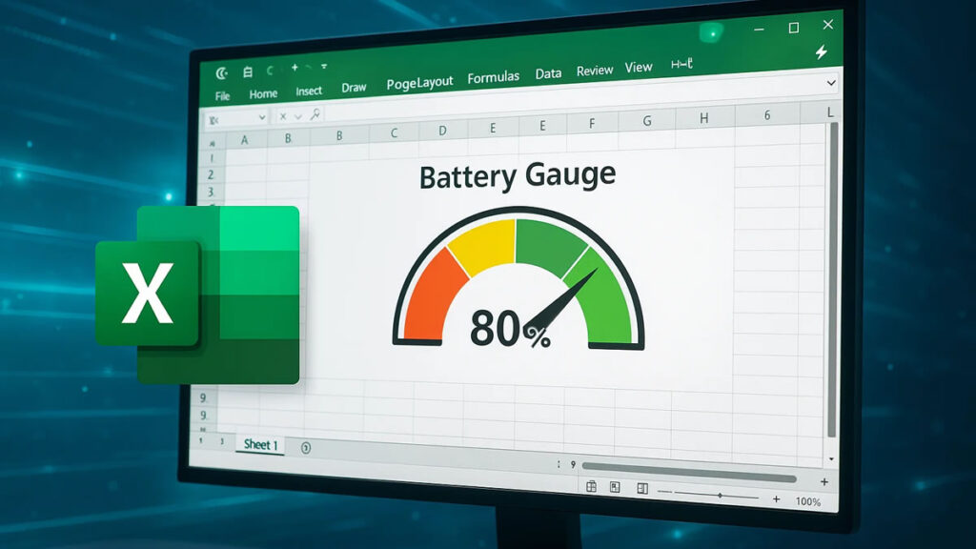
Task: Open the Name Box dropdown arrow
Action: click(x=263, y=116)
